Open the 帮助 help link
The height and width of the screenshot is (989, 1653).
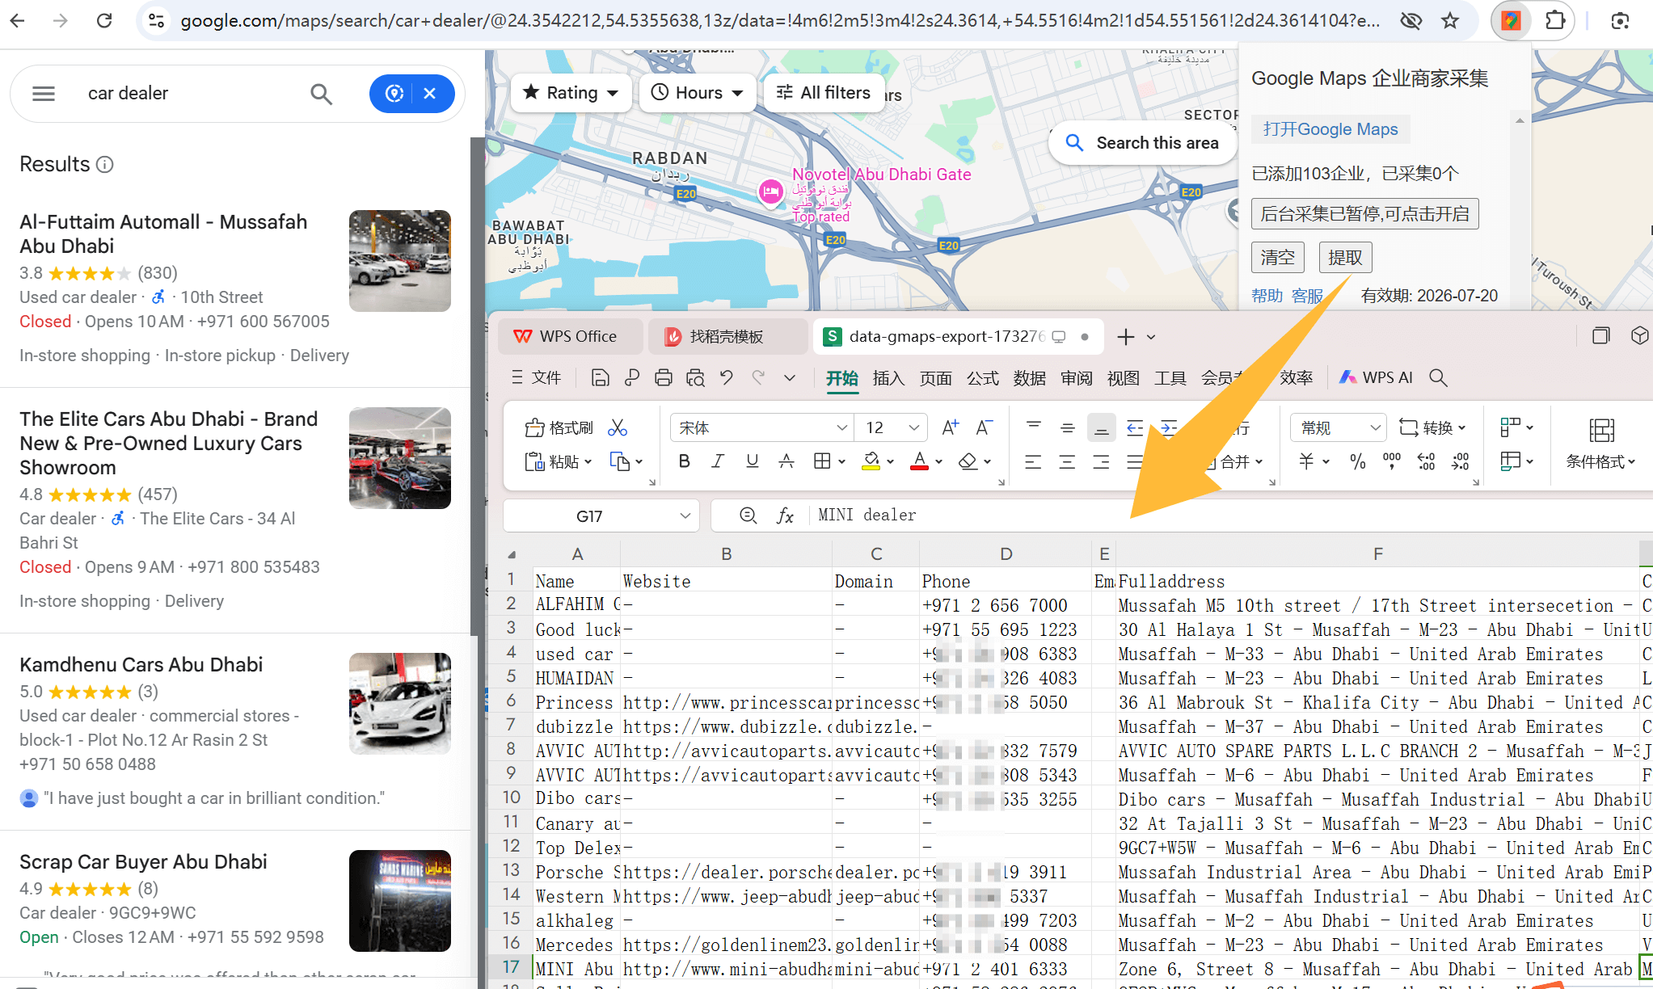point(1267,296)
